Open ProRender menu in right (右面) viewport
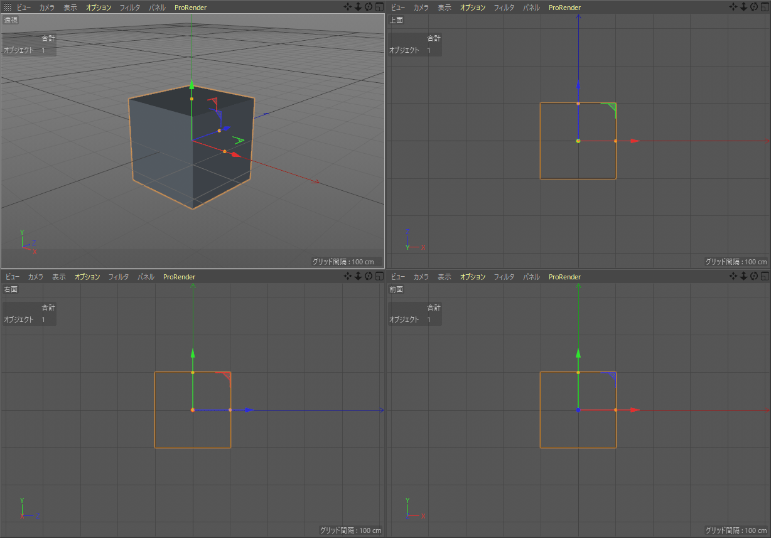Image resolution: width=771 pixels, height=538 pixels. 179,277
